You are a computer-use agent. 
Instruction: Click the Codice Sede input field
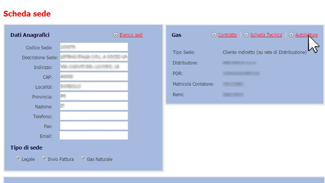(94, 47)
